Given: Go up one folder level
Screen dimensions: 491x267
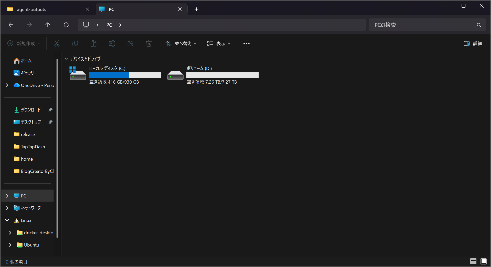Looking at the screenshot, I should coord(48,25).
